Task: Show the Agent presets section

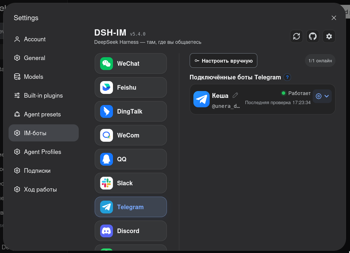Action: pos(44,114)
